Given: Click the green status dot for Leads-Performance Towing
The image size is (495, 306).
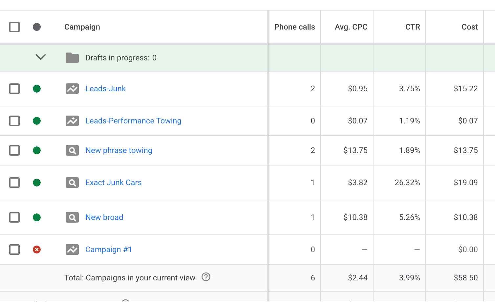Looking at the screenshot, I should [x=37, y=121].
